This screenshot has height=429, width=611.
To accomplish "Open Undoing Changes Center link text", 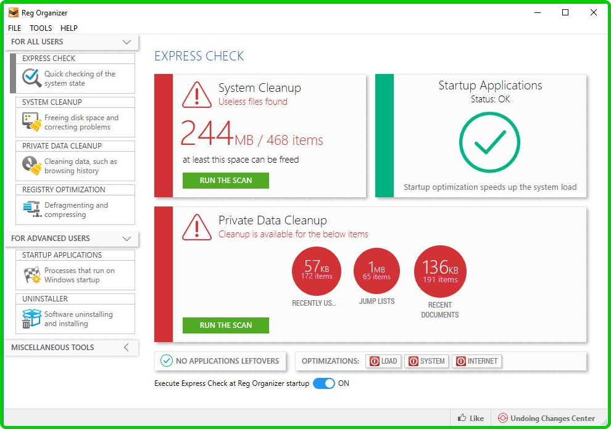I will [552, 419].
